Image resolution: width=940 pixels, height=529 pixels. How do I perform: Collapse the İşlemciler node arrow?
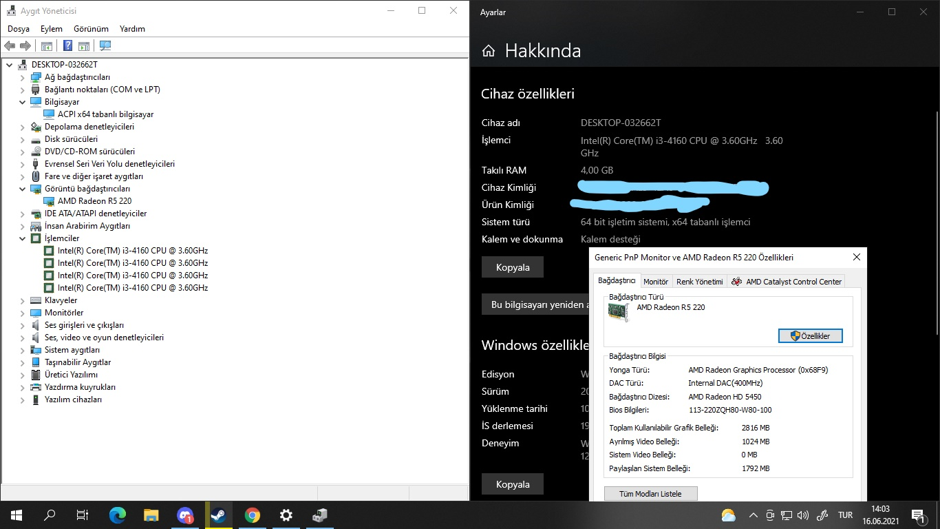pos(22,238)
